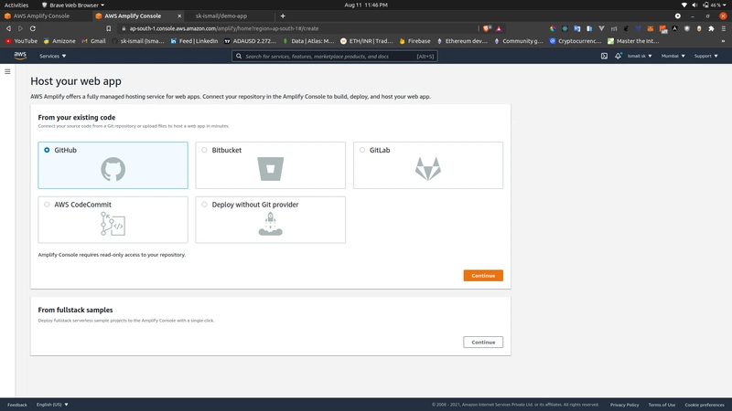Open the left hamburger navigation menu
Image resolution: width=732 pixels, height=411 pixels.
click(x=7, y=71)
